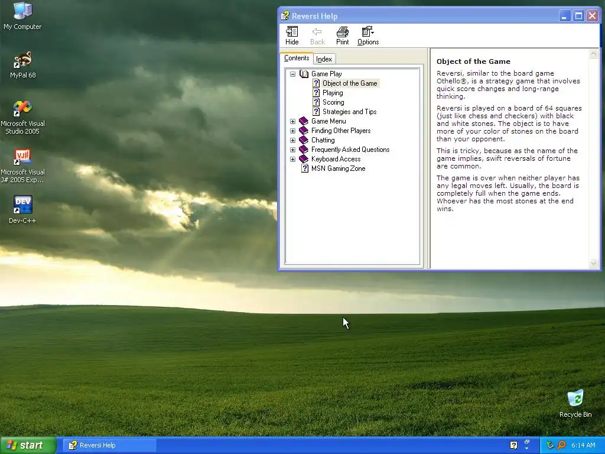The width and height of the screenshot is (605, 454).
Task: Select the Microsoft Visual Studio 2005 icon
Action: (x=22, y=118)
